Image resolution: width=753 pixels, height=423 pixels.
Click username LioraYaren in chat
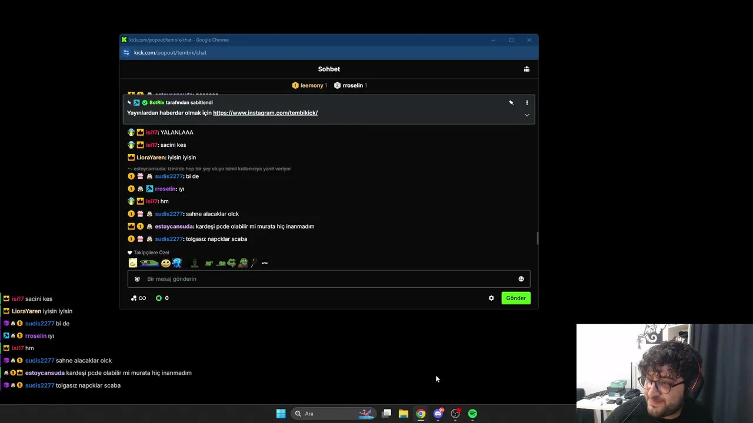(x=151, y=157)
